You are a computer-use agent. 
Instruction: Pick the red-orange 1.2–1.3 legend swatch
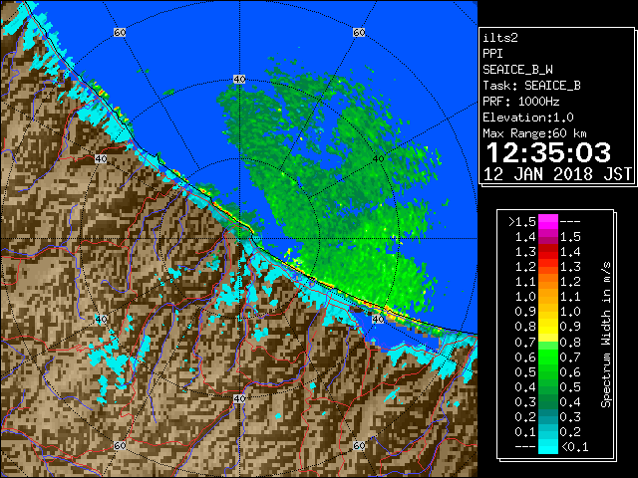coord(548,267)
